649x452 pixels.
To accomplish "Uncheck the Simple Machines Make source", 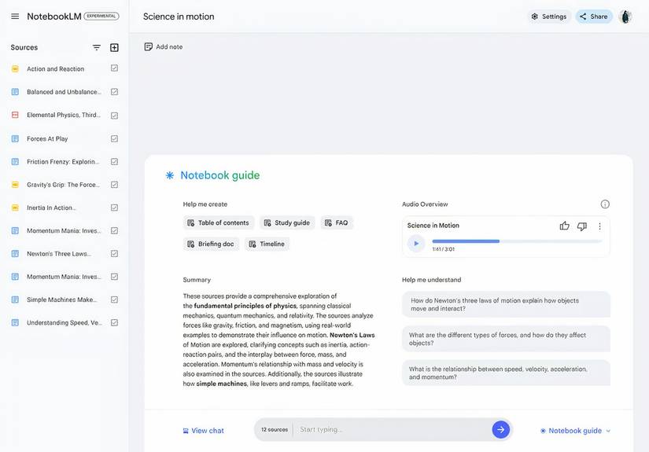I will click(115, 299).
